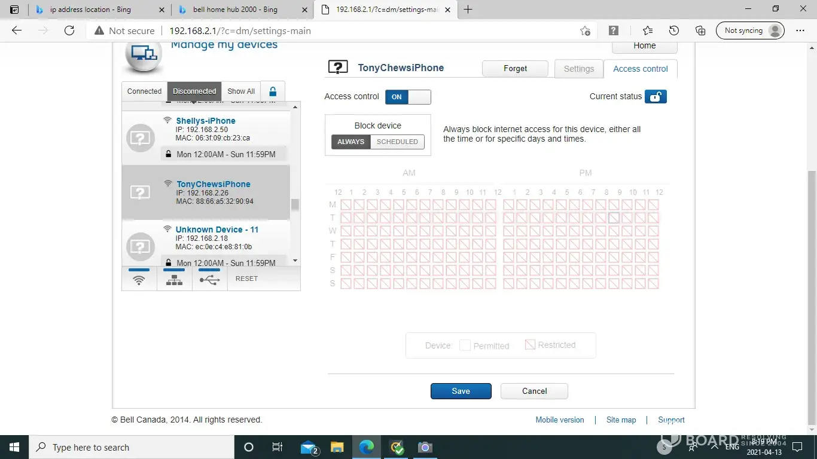Switch to the Connected devices tab
The height and width of the screenshot is (459, 817).
click(144, 91)
